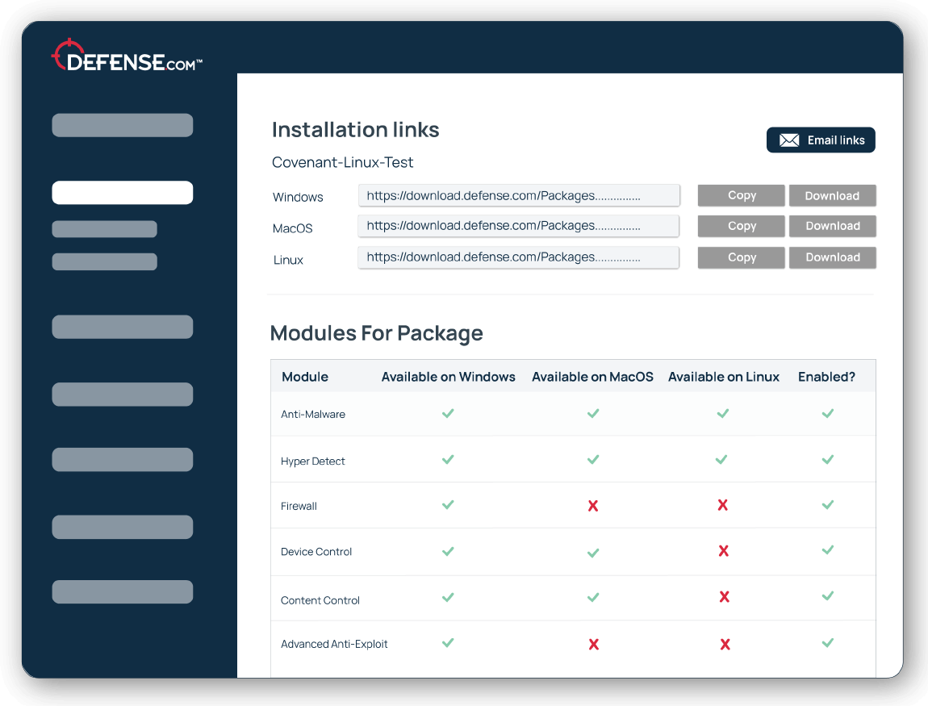Copy the Linux installation link
Image resolution: width=928 pixels, height=706 pixels.
point(741,257)
